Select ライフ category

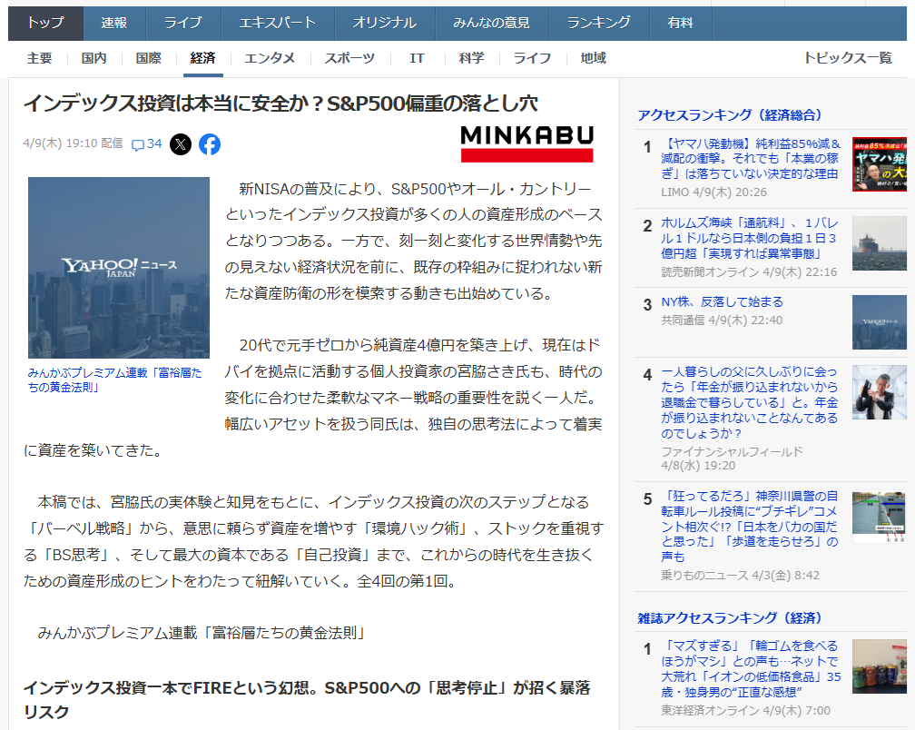[x=532, y=58]
